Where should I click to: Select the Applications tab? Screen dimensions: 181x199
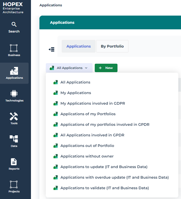tap(79, 46)
